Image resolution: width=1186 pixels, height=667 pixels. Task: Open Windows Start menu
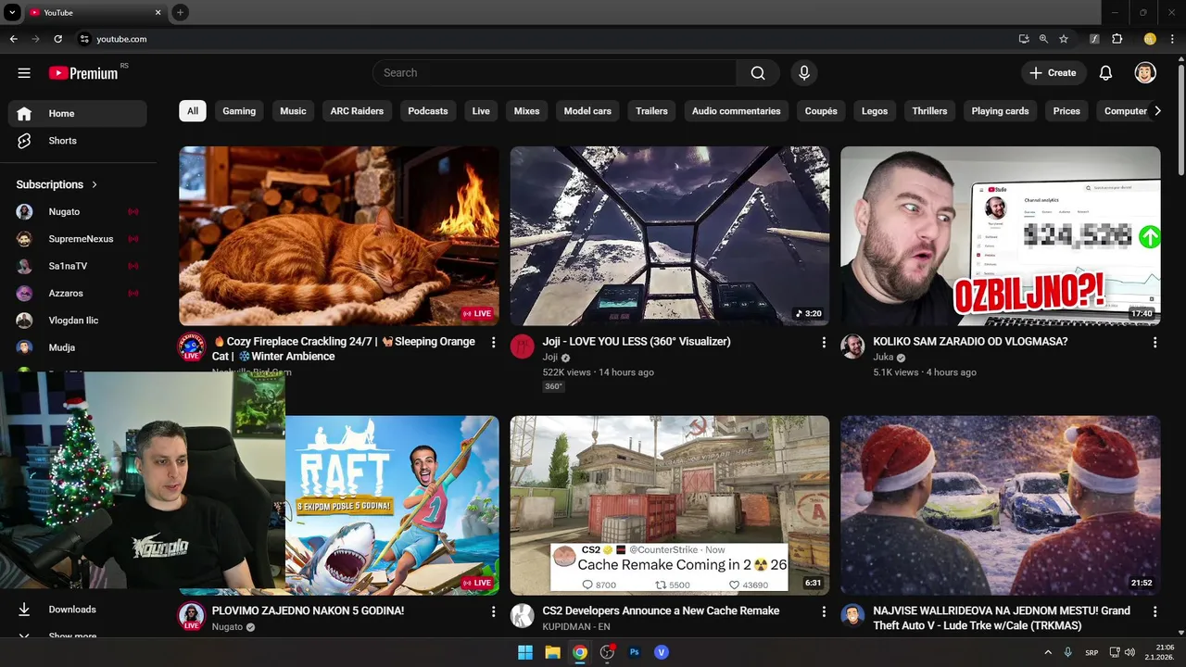(525, 652)
